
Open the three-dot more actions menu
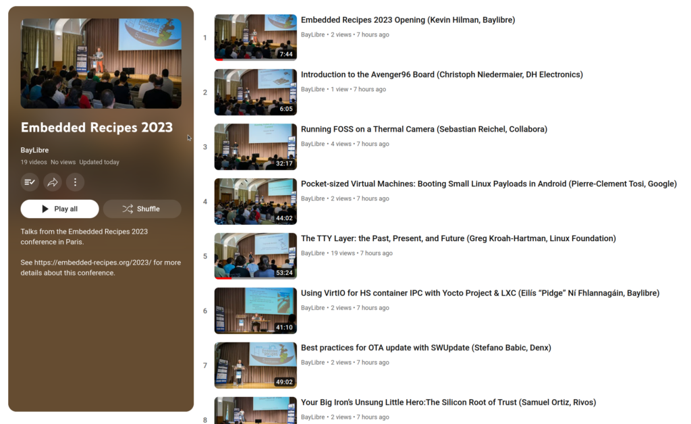(x=76, y=182)
